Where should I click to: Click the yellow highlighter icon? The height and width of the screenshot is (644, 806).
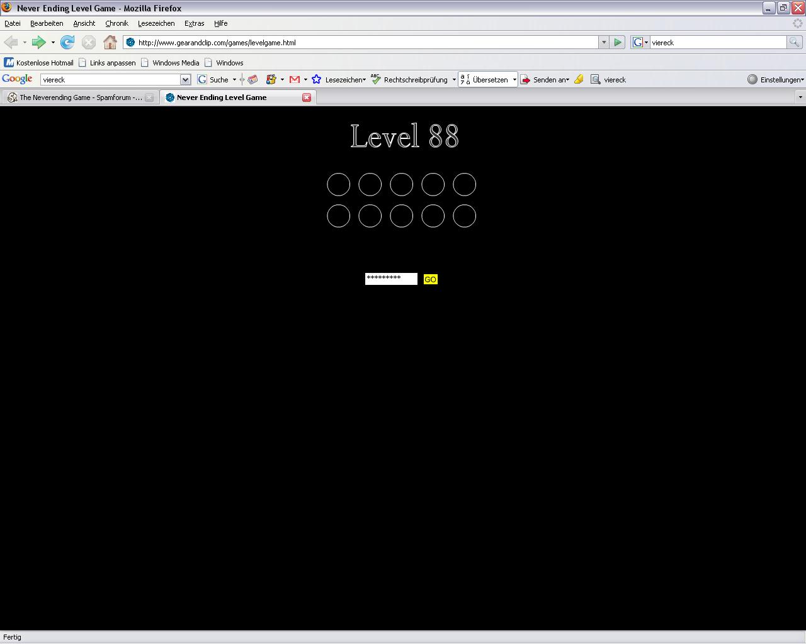[579, 79]
